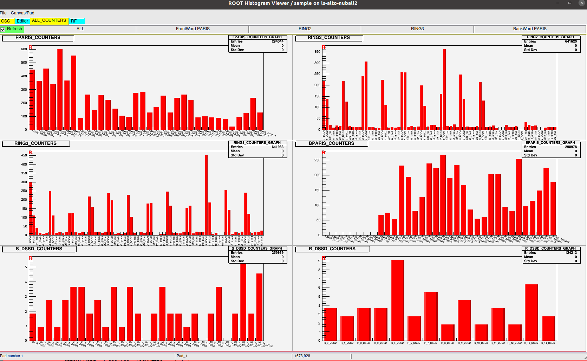Toggle the Refresh checkbox

point(3,29)
